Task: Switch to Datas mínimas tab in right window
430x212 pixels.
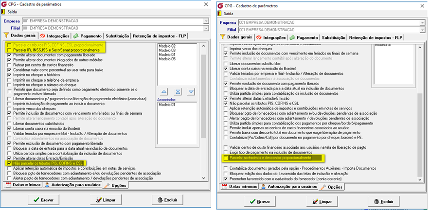Action: tap(240, 187)
